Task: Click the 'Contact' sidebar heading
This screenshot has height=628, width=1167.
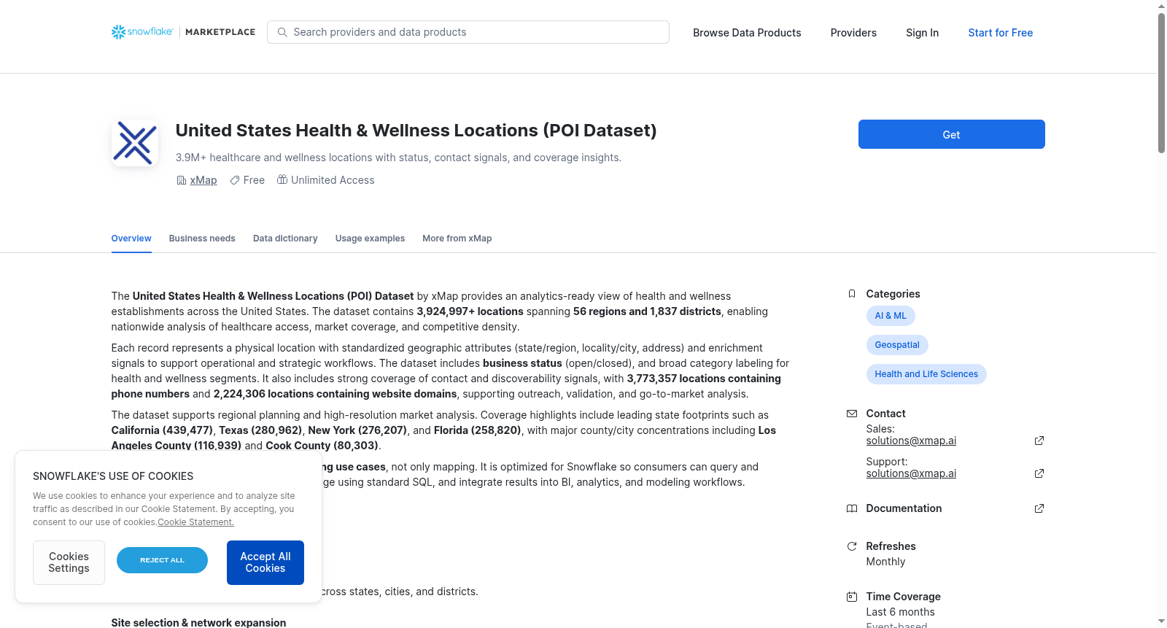Action: point(885,414)
